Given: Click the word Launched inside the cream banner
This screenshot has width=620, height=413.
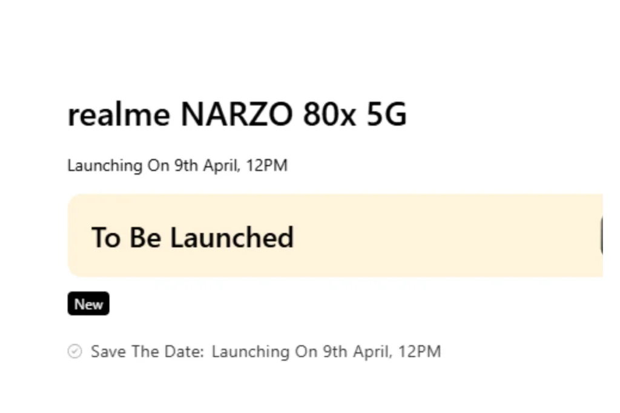Looking at the screenshot, I should pyautogui.click(x=232, y=237).
